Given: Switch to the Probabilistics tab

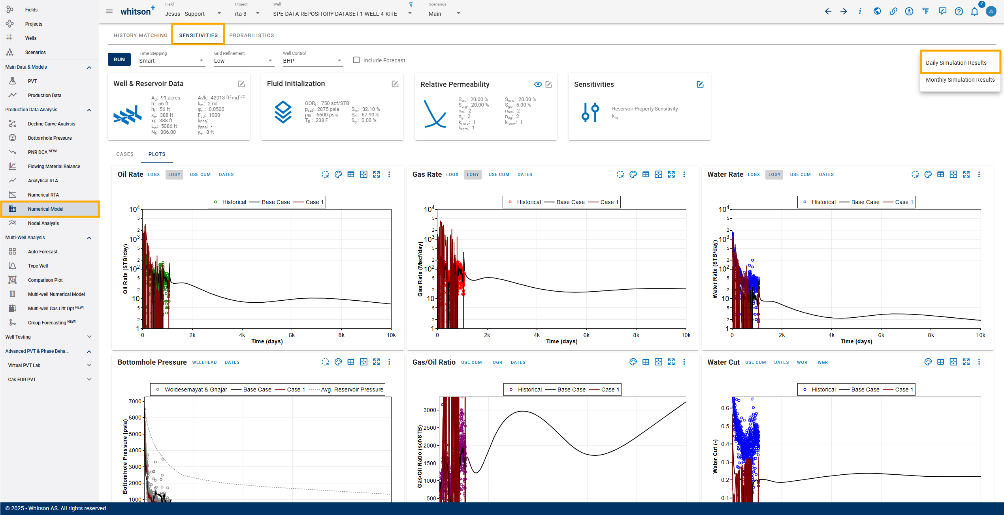Looking at the screenshot, I should point(251,36).
